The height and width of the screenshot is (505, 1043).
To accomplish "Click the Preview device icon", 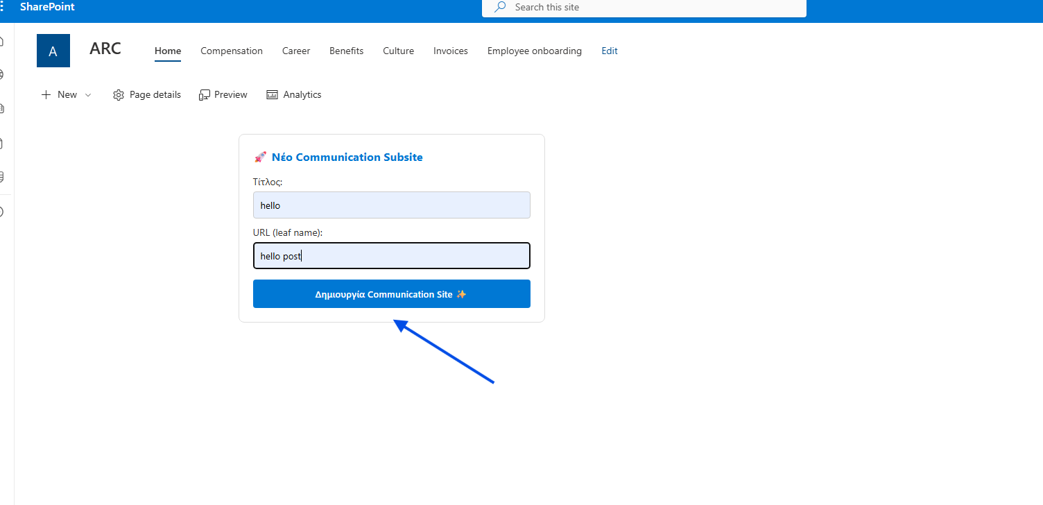I will click(x=205, y=95).
